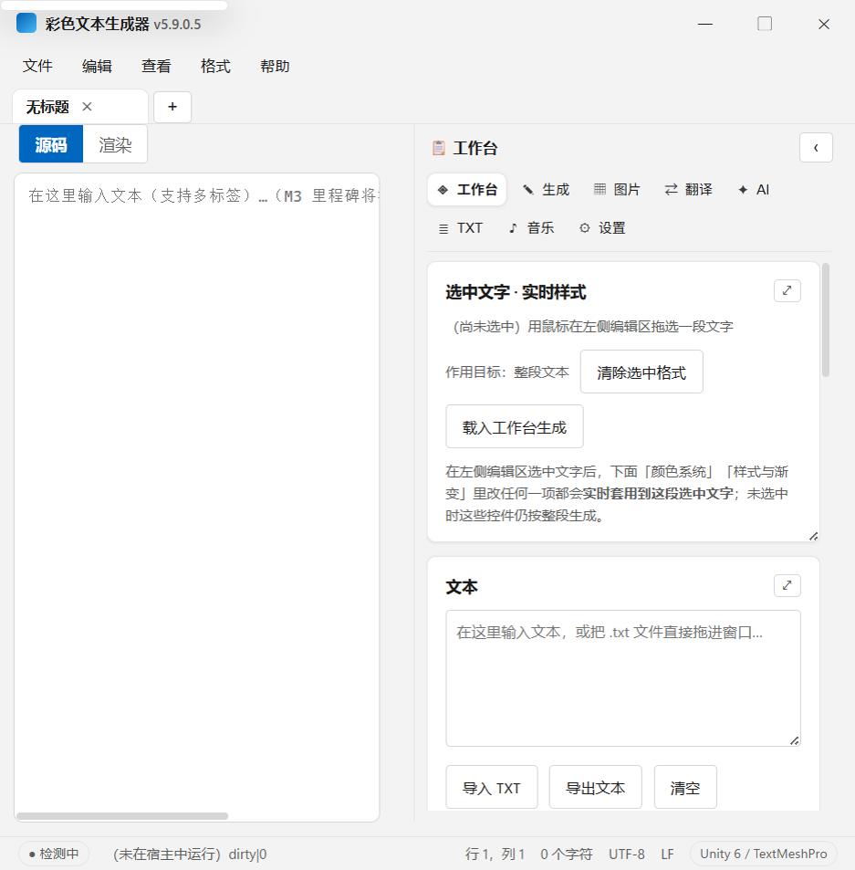Image resolution: width=855 pixels, height=870 pixels.
Task: Click 载入工作台生成 button
Action: coord(515,426)
